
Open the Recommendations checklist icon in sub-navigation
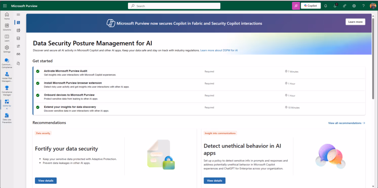pyautogui.click(x=18, y=30)
